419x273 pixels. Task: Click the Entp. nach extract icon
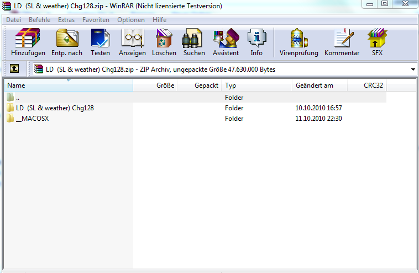point(67,42)
